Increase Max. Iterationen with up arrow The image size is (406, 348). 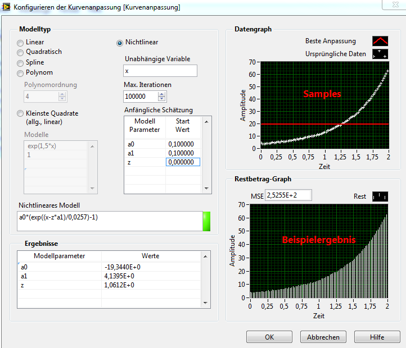point(162,94)
